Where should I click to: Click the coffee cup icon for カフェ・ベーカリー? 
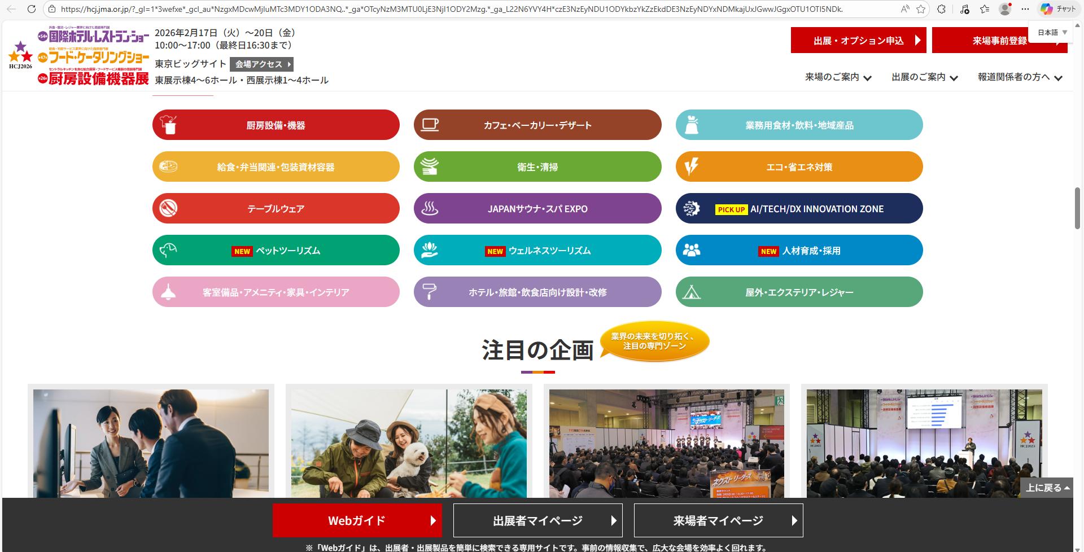(430, 125)
